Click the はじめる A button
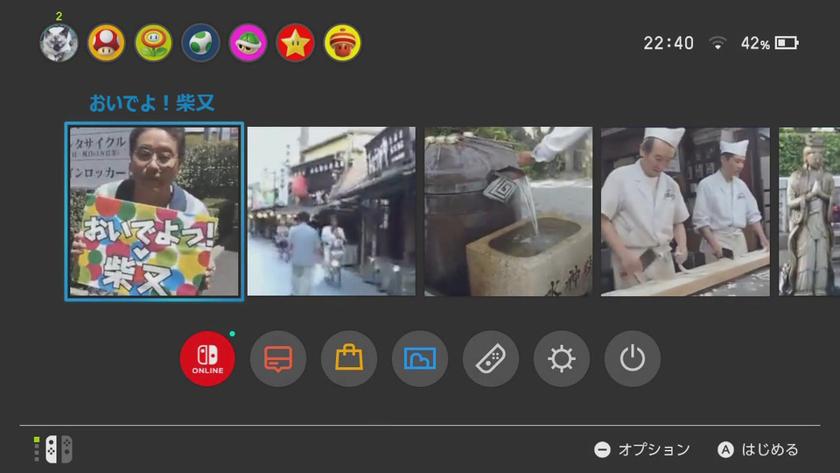This screenshot has height=473, width=840. coord(758,449)
